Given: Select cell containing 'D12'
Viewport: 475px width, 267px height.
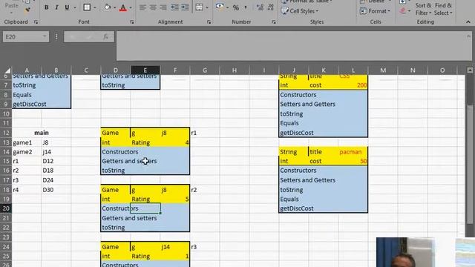Looking at the screenshot, I should coord(56,161).
